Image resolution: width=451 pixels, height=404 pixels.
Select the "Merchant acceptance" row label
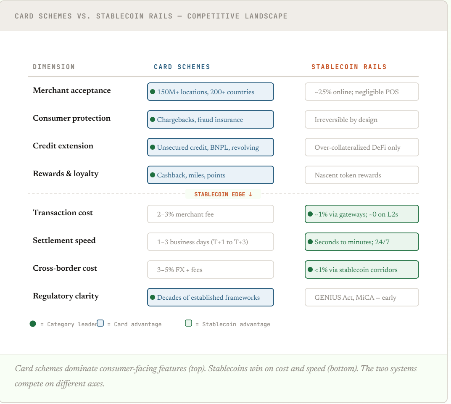(72, 90)
